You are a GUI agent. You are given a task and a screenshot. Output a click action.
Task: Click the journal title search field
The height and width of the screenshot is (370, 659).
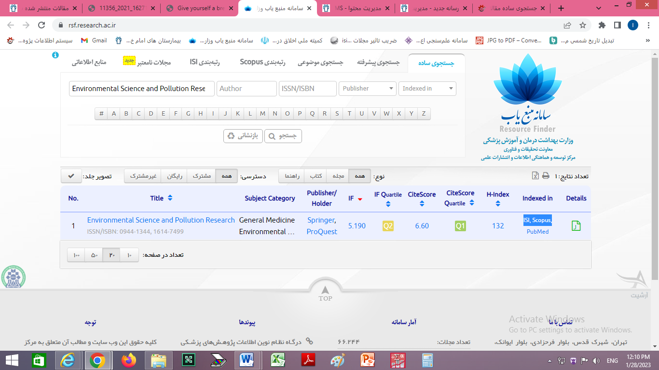click(142, 89)
